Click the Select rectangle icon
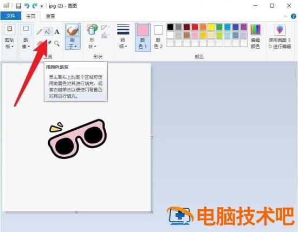 click(26, 29)
